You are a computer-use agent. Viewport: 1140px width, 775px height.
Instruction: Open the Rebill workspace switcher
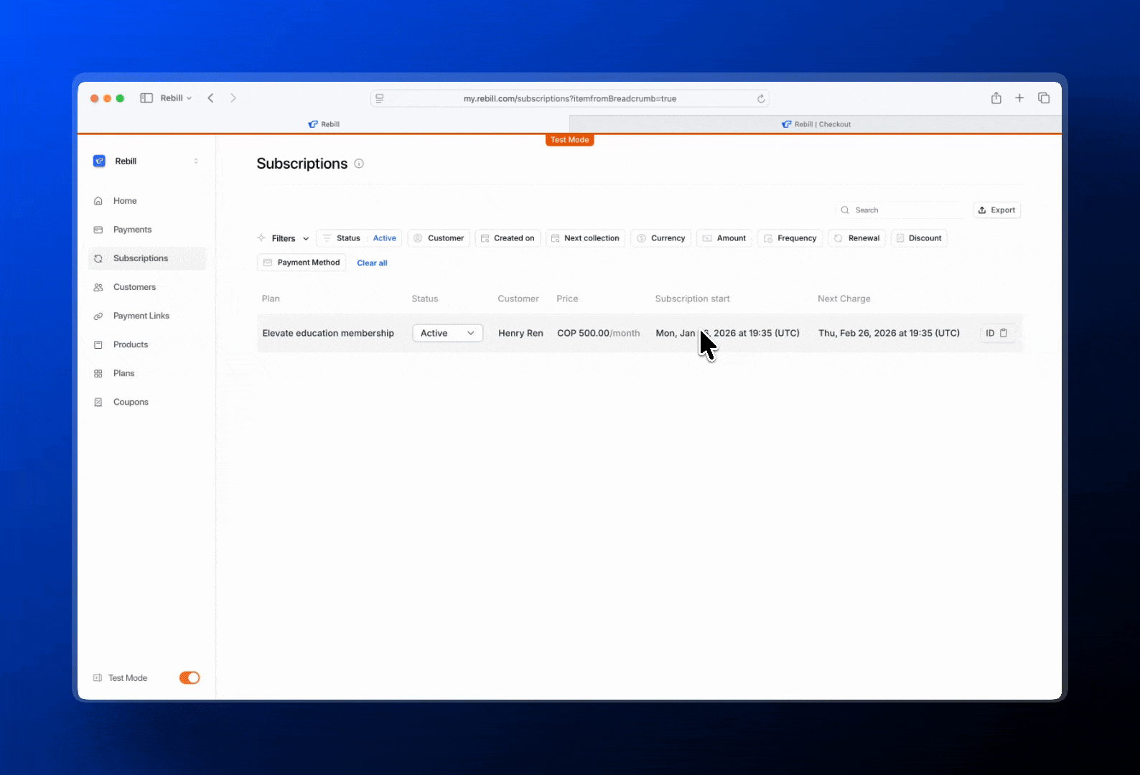click(x=146, y=161)
